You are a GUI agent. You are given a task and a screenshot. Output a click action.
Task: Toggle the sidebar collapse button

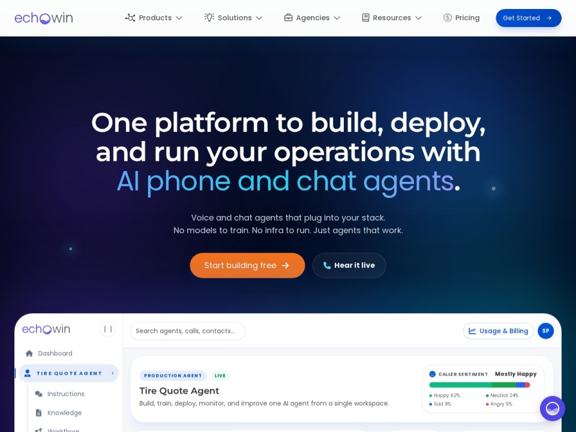(108, 329)
